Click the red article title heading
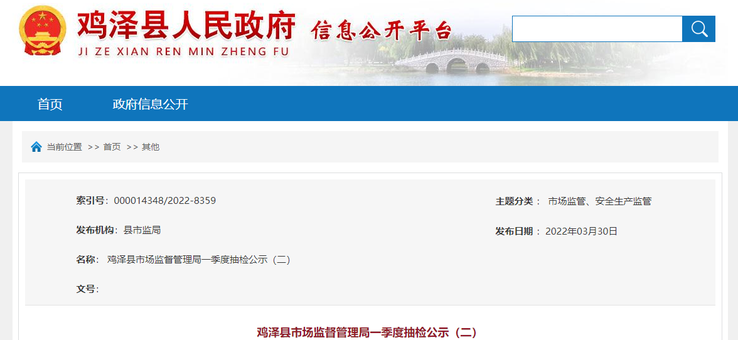The height and width of the screenshot is (340, 738). 367,332
